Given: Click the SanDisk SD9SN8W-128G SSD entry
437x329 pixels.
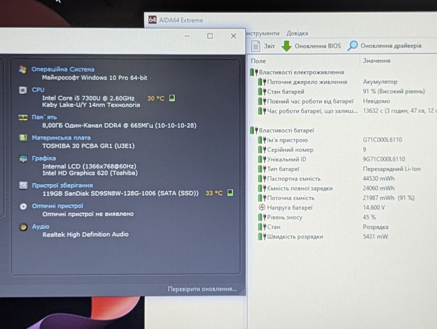Looking at the screenshot, I should tap(120, 193).
